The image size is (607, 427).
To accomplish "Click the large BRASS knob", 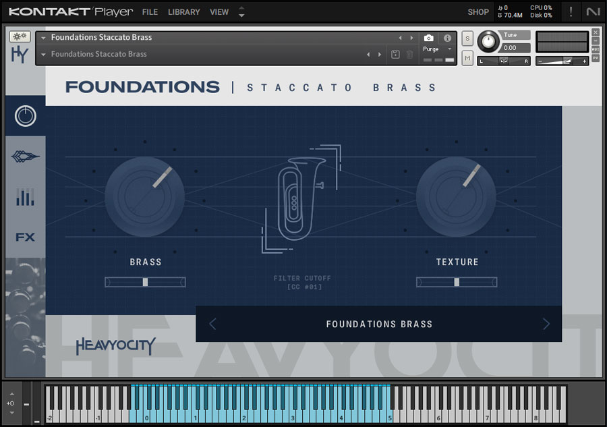I will click(x=145, y=197).
